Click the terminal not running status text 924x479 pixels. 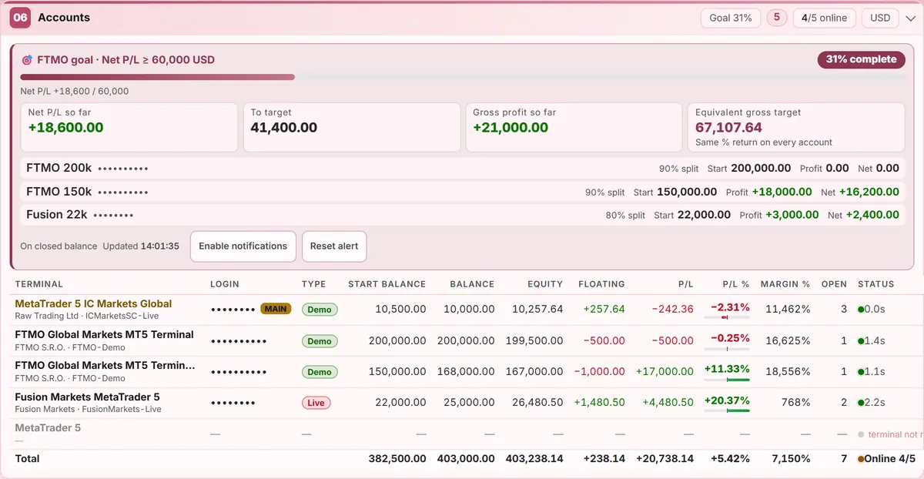896,434
